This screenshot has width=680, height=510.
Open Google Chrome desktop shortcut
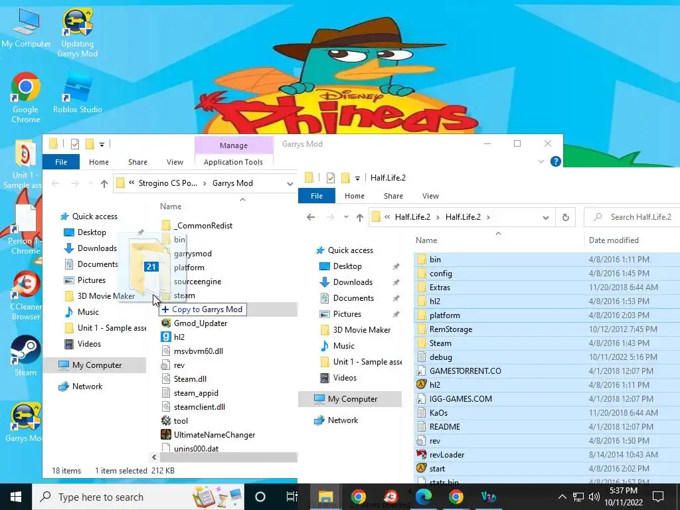click(26, 98)
